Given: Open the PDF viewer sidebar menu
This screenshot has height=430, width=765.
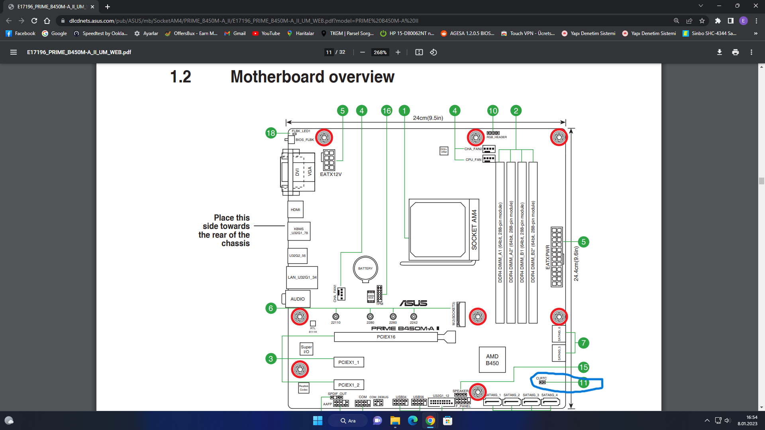Looking at the screenshot, I should pyautogui.click(x=13, y=52).
